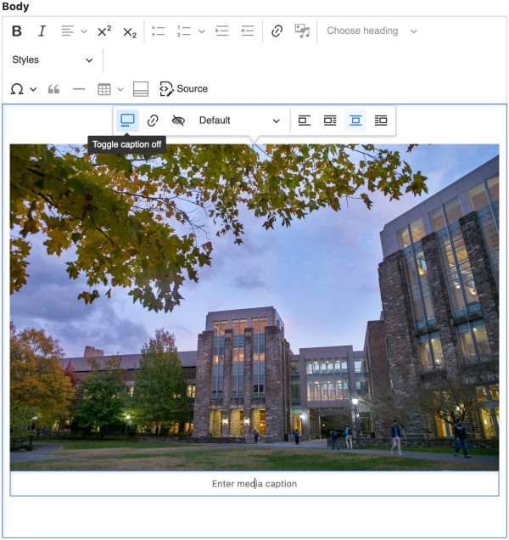
Task: Link the media from balloon toolbar
Action: (x=153, y=121)
